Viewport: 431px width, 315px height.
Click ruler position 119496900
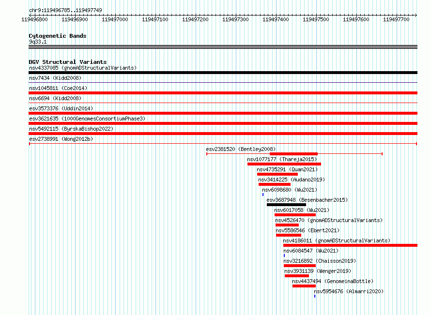click(75, 19)
